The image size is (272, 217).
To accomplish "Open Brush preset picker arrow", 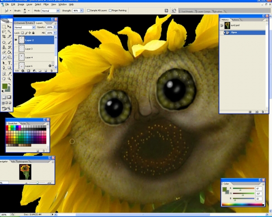I will [29, 10].
